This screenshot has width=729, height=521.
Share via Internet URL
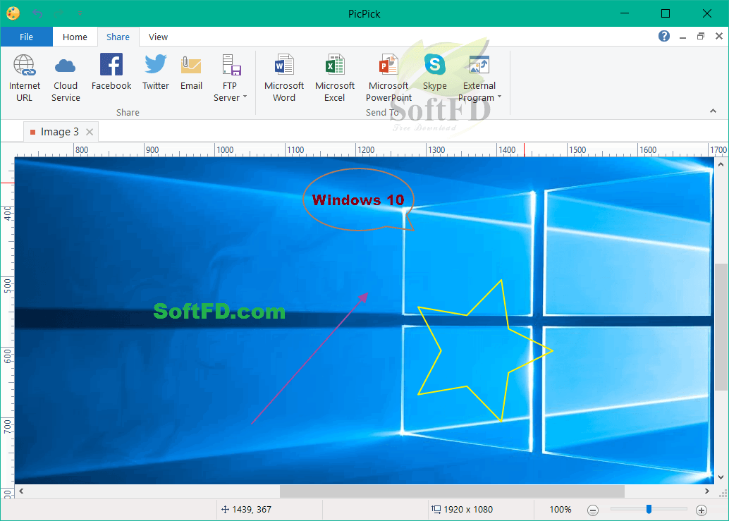pos(24,78)
